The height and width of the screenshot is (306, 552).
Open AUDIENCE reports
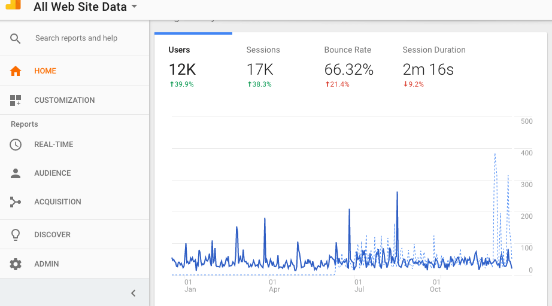pos(53,173)
